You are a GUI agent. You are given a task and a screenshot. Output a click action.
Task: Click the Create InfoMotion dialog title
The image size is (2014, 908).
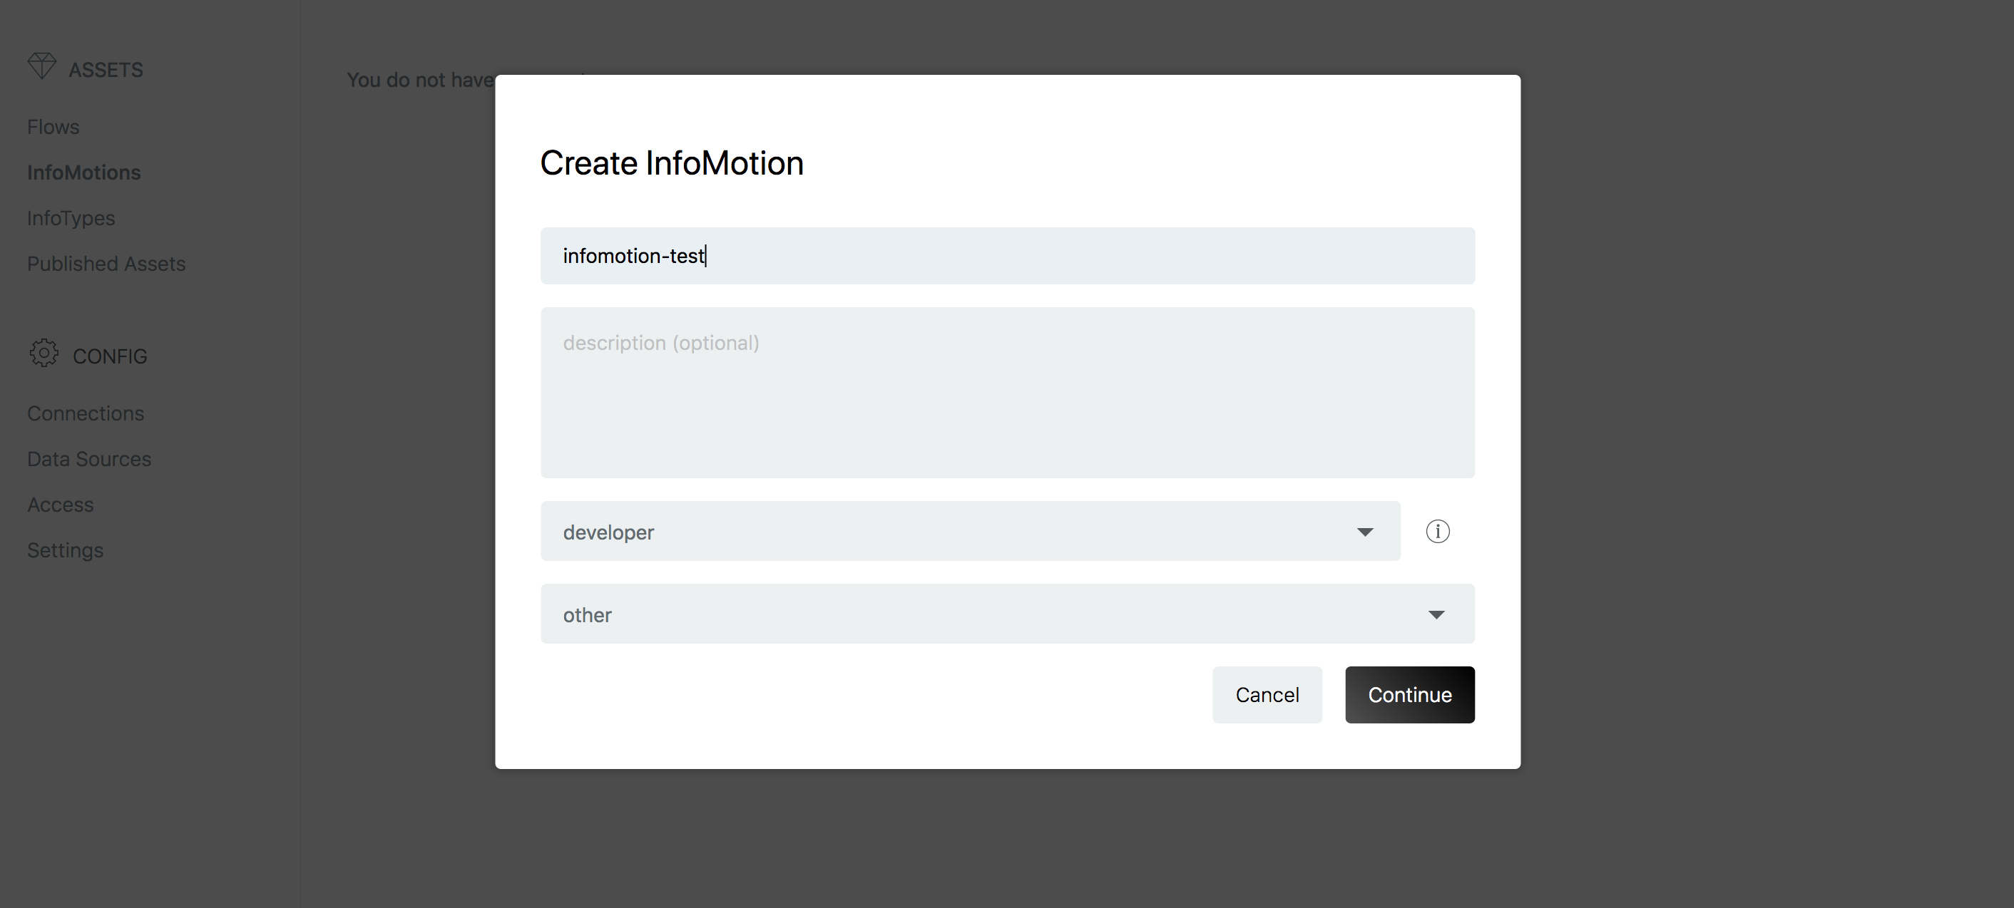click(x=671, y=162)
